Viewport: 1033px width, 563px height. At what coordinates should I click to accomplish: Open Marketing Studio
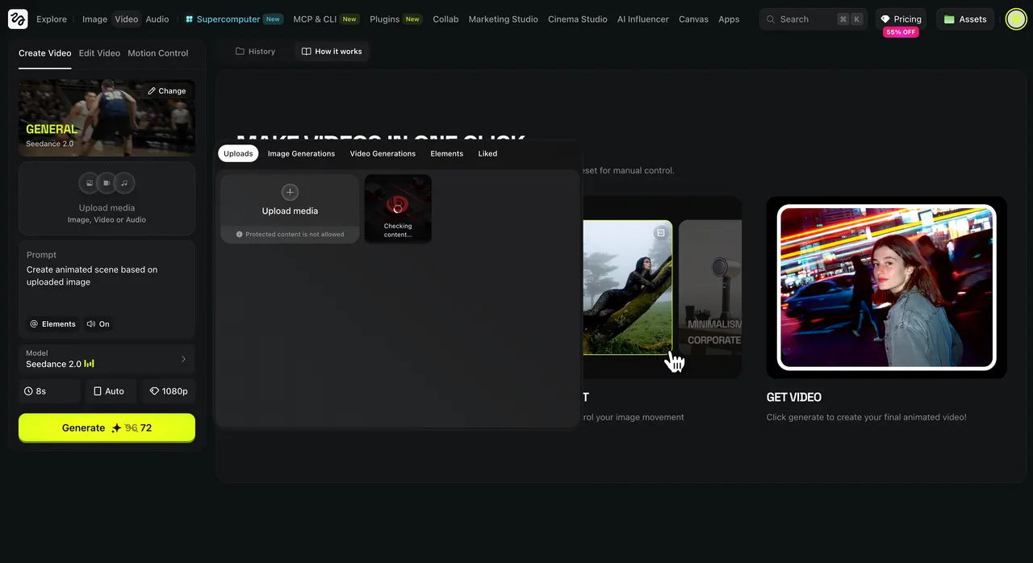[503, 19]
